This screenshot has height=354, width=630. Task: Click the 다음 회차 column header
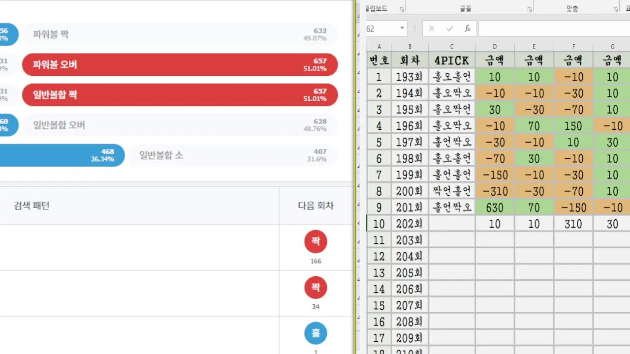(315, 206)
